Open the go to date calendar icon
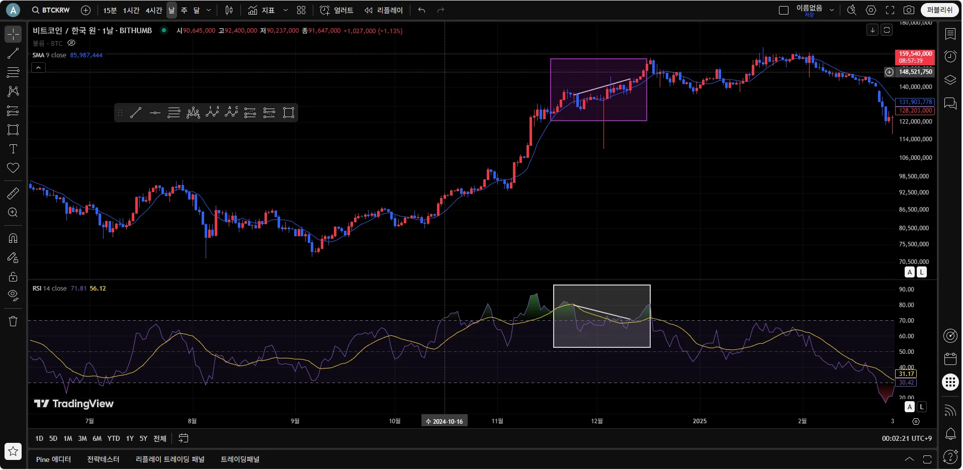The height and width of the screenshot is (470, 963). [x=184, y=438]
